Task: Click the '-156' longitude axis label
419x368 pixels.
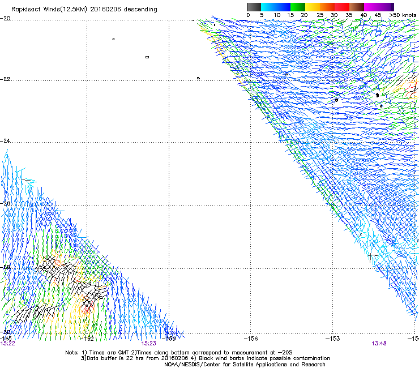Action: tap(251, 339)
